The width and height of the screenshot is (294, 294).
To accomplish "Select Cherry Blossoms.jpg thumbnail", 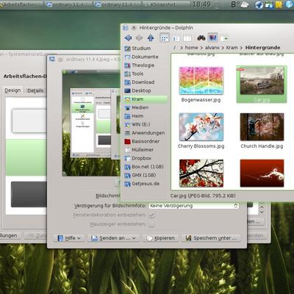I will point(201,127).
